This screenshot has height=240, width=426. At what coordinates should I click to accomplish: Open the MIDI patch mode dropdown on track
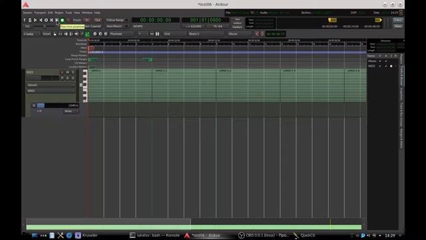[x=51, y=91]
